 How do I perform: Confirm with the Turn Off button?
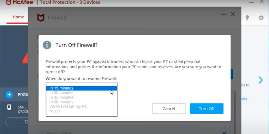(207, 109)
